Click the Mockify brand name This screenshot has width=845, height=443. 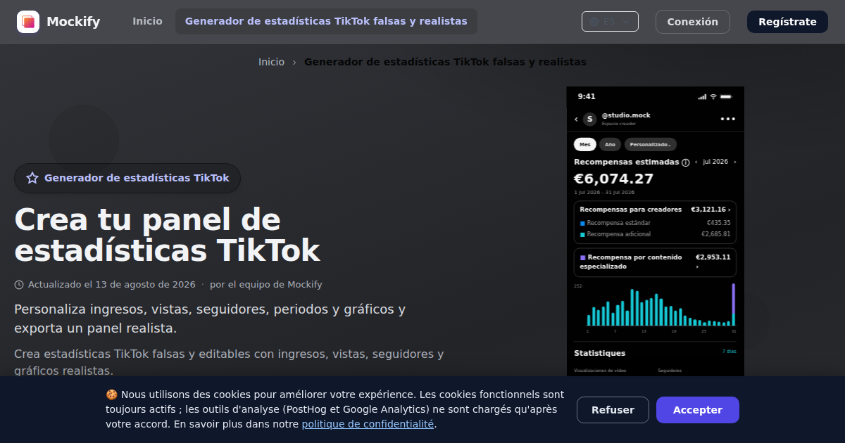pos(73,22)
